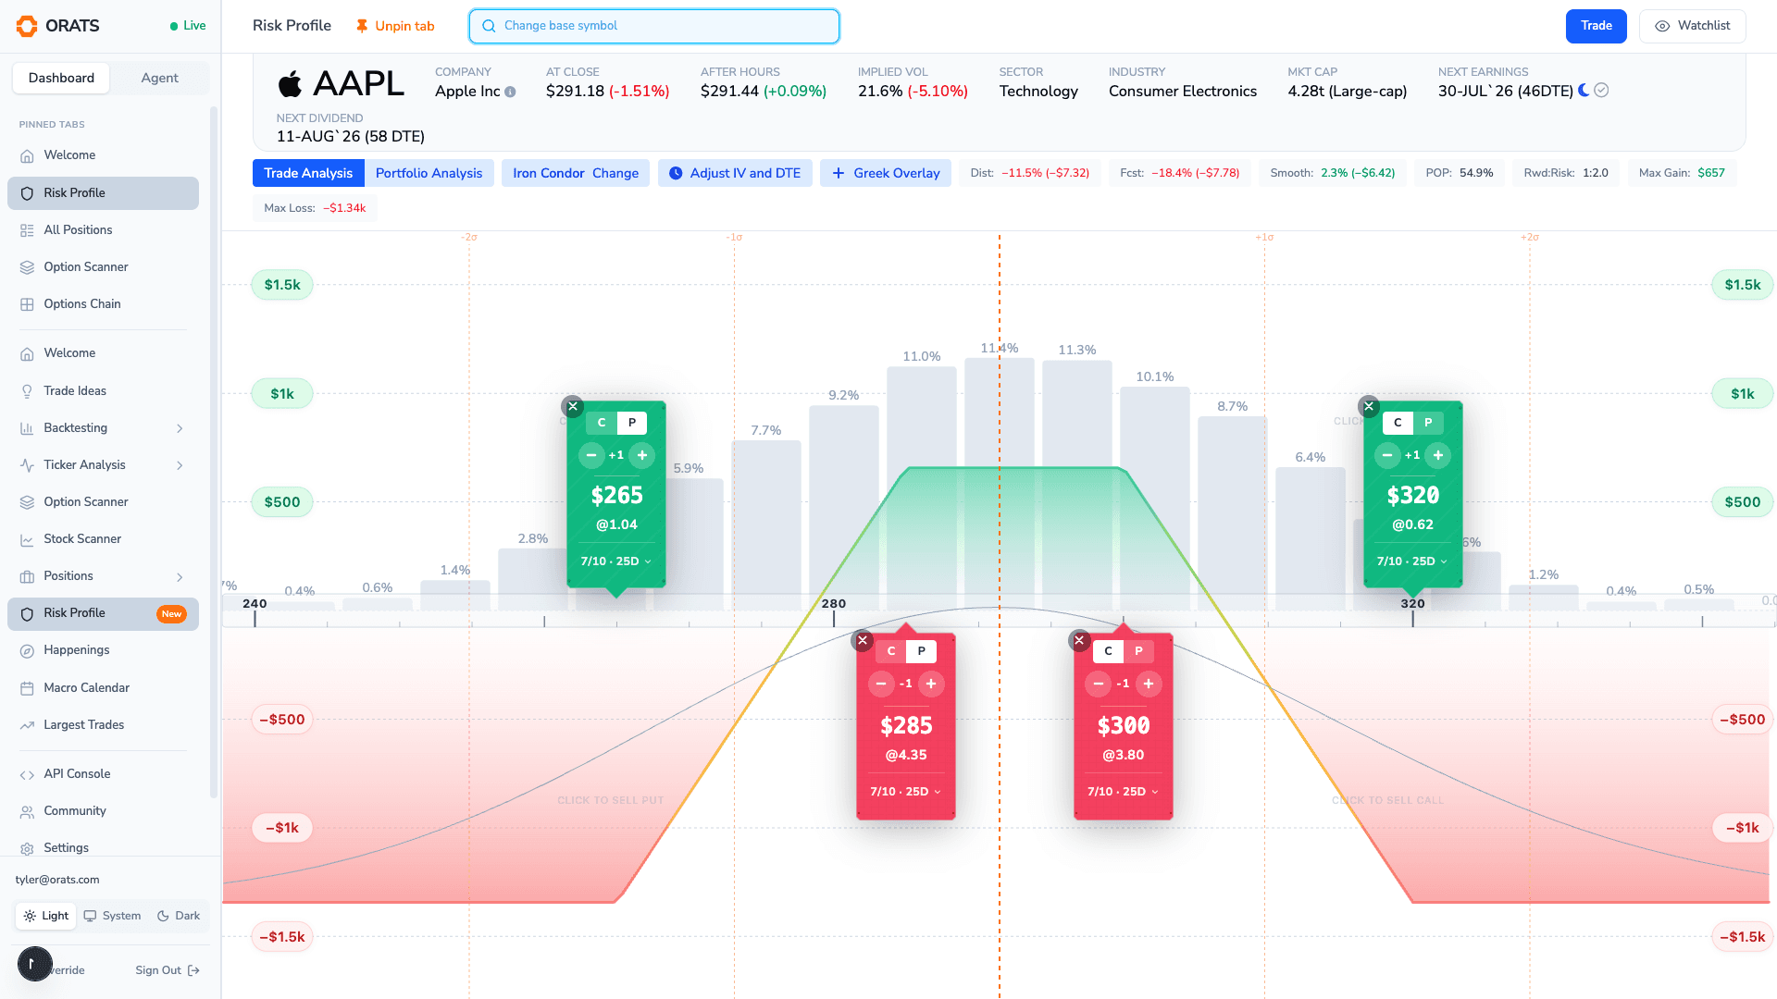
Task: Click the info icon beside Apple Inc
Action: coord(510,92)
